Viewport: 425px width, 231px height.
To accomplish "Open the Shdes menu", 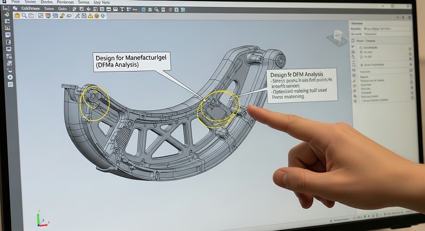I will pyautogui.click(x=30, y=2).
